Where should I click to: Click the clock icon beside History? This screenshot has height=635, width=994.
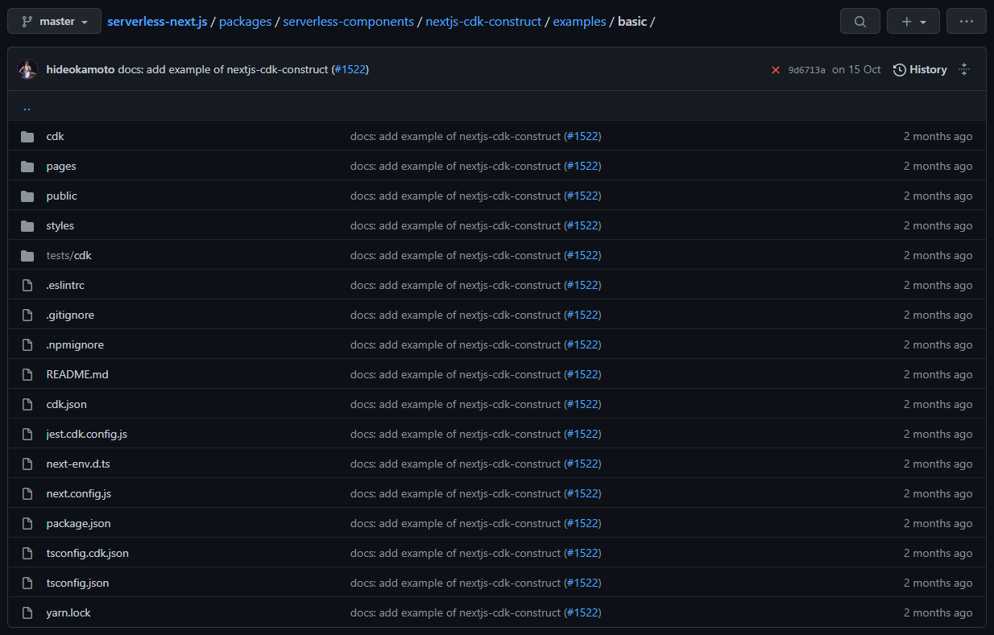coord(900,70)
